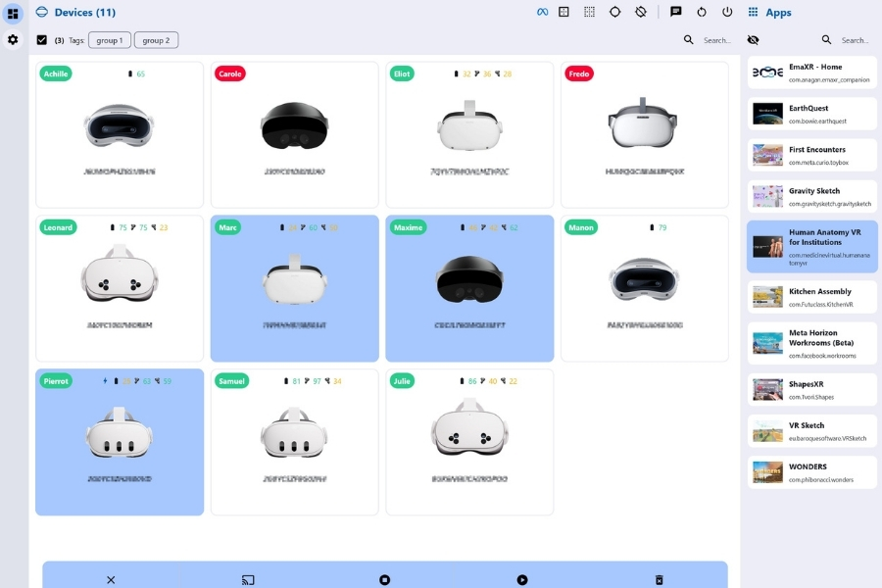Select VR Sketch app

pos(812,431)
